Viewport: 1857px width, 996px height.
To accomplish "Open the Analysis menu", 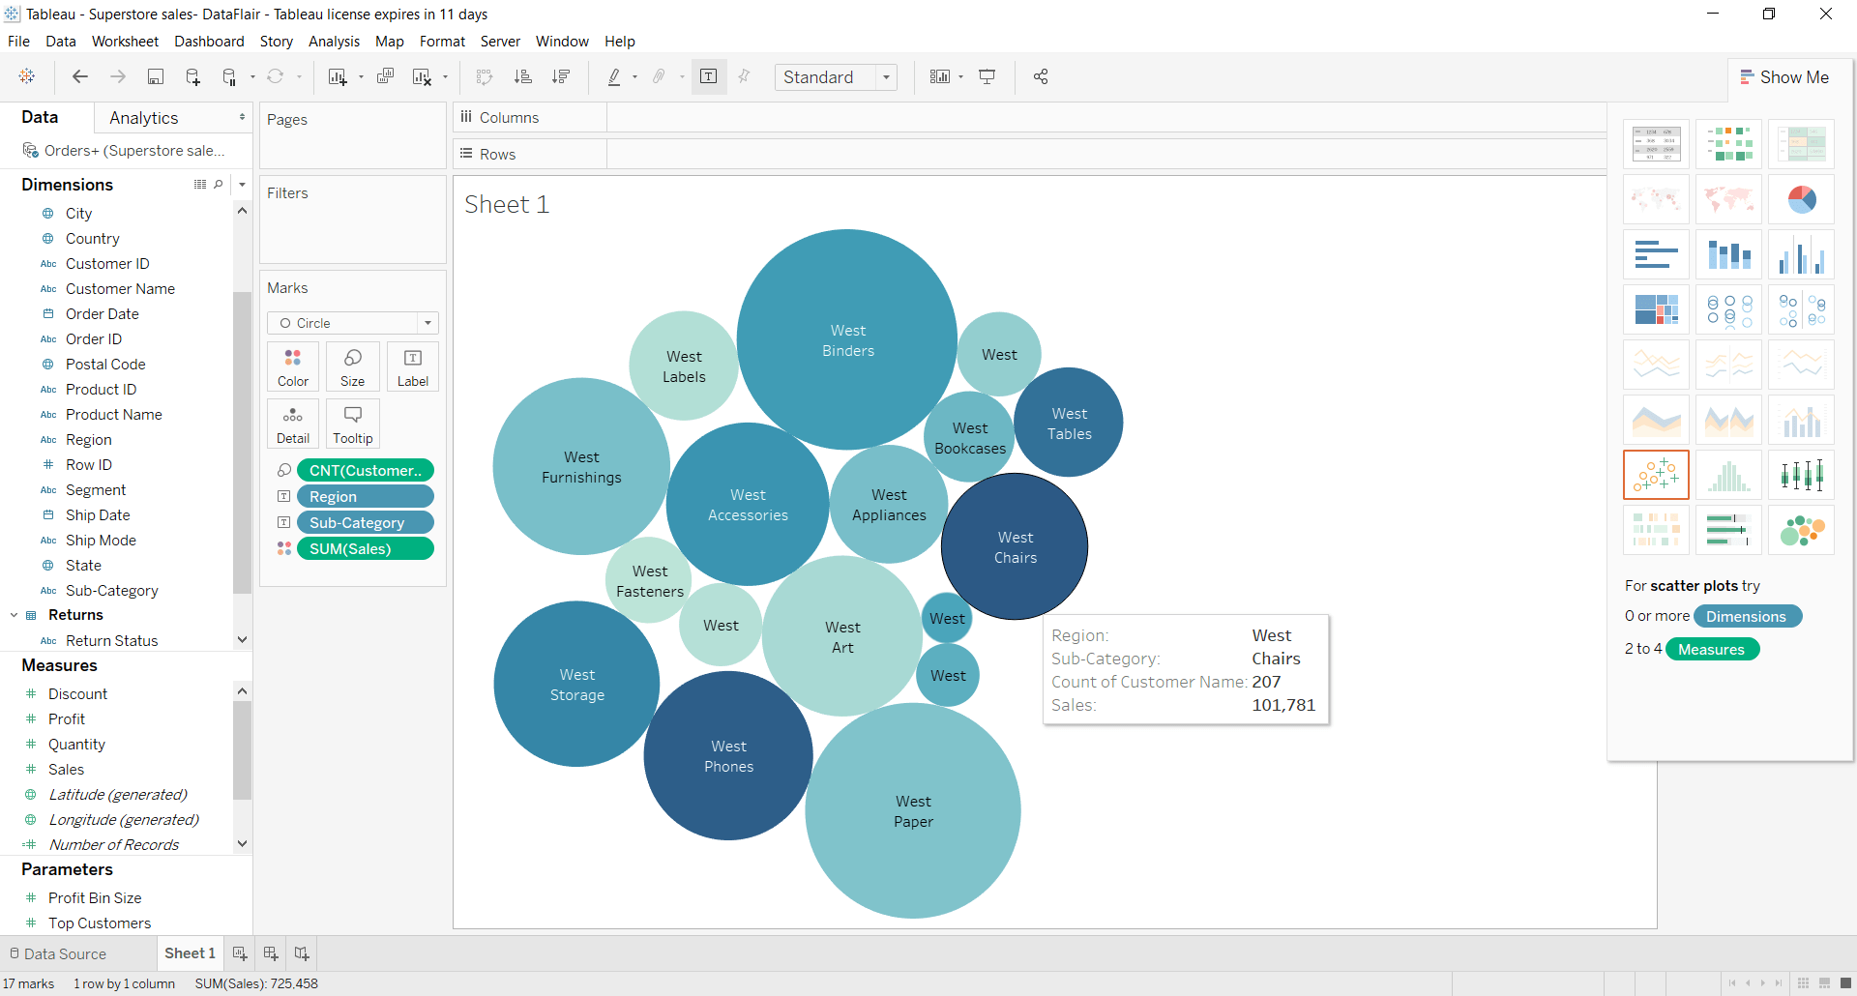I will click(x=334, y=41).
